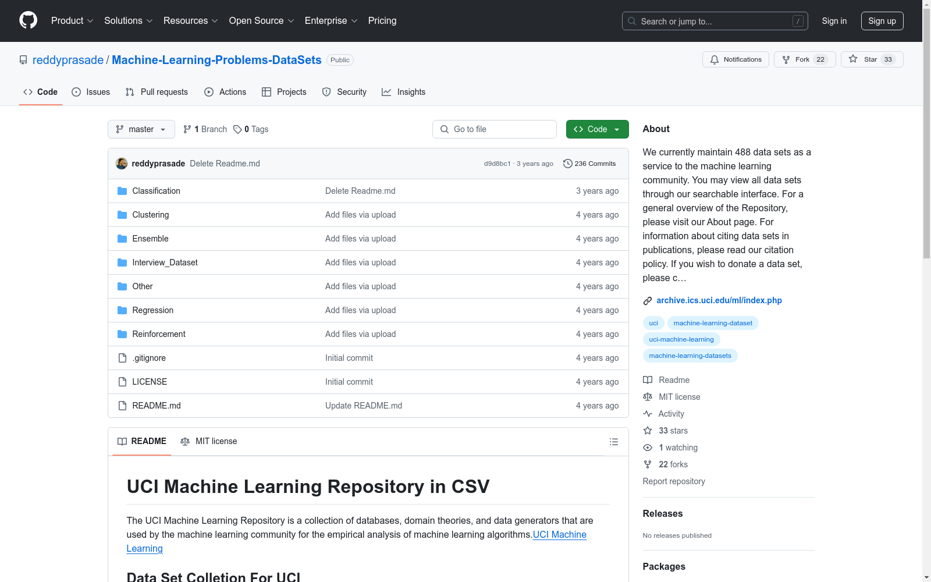Screen dimensions: 931x582
Task: Switch to the Insights tab
Action: [404, 92]
